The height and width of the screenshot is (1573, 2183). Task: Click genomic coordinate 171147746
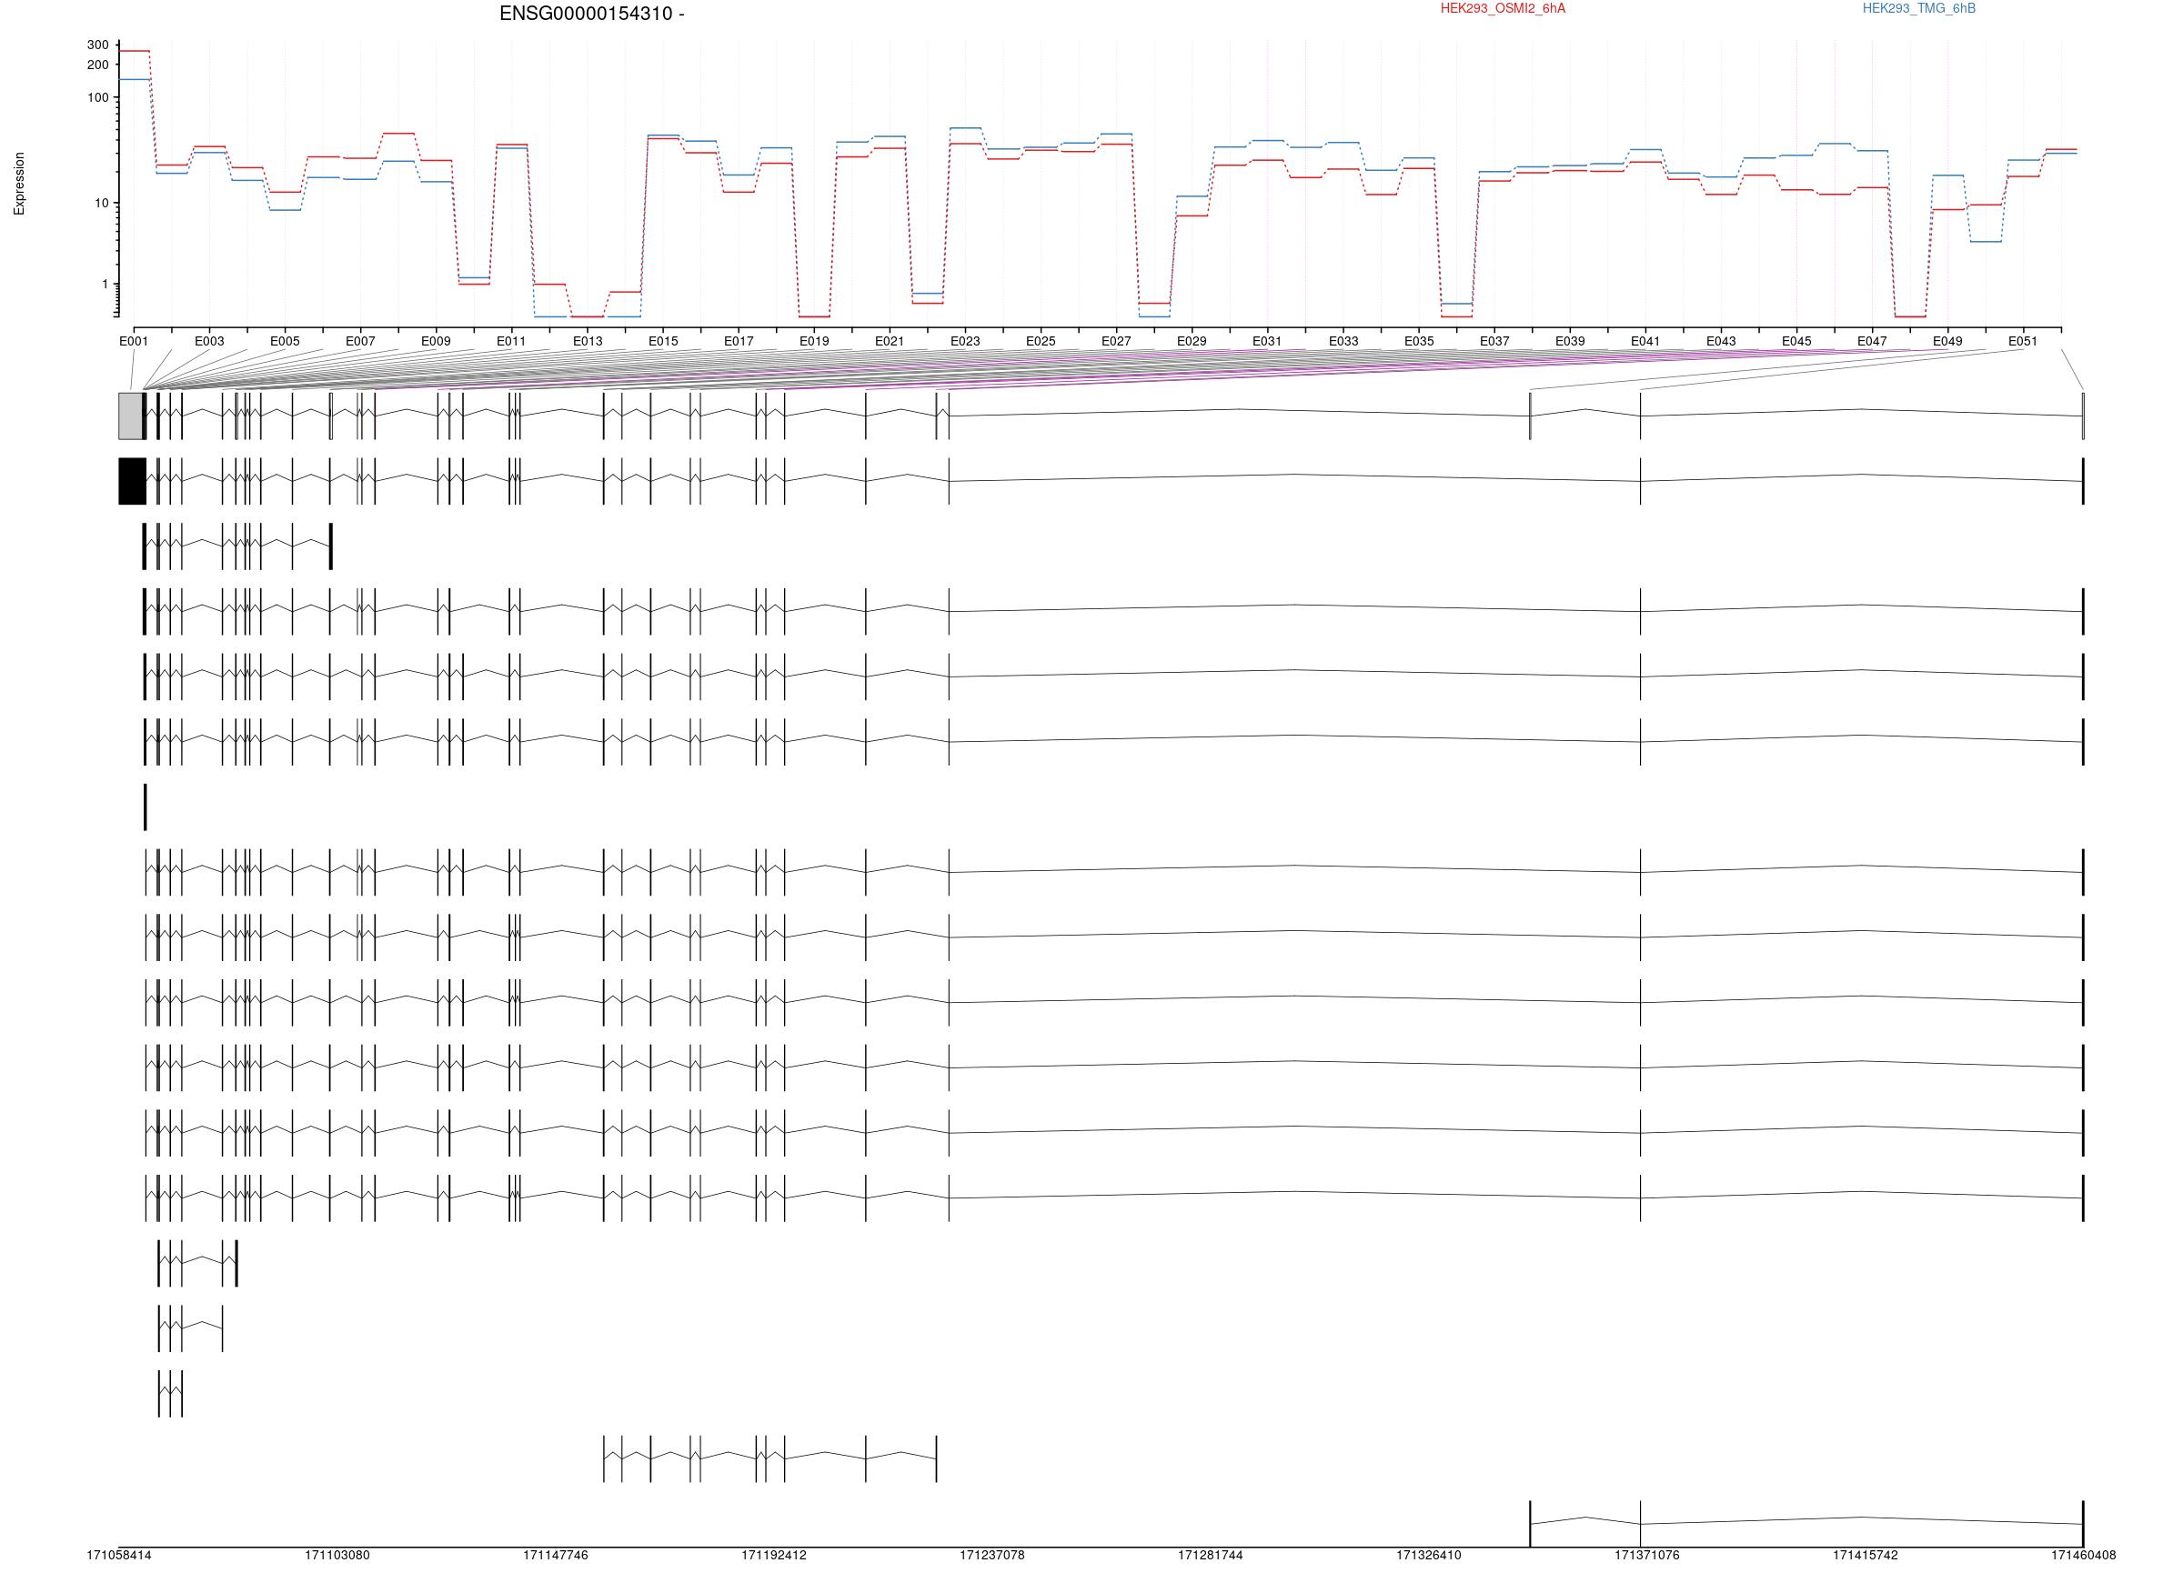[556, 1555]
